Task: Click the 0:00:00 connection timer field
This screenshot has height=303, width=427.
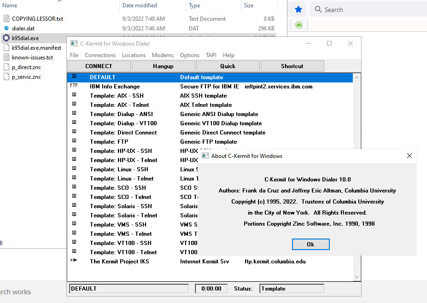Action: [x=211, y=289]
